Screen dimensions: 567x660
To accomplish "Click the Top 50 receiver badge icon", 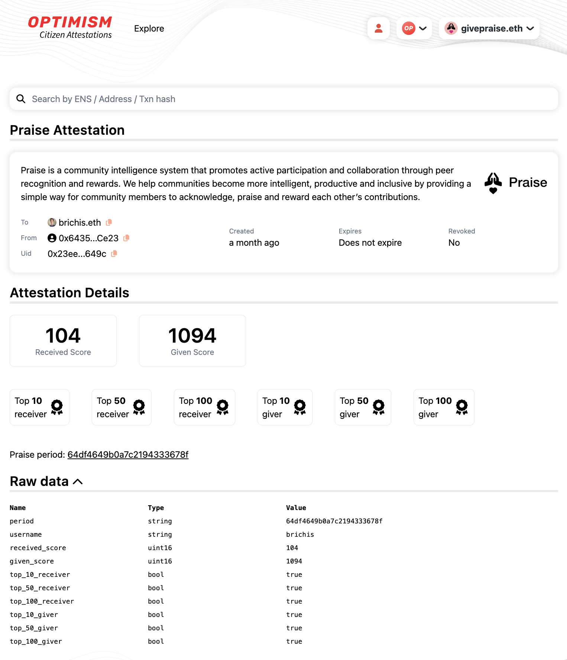I will click(x=139, y=407).
